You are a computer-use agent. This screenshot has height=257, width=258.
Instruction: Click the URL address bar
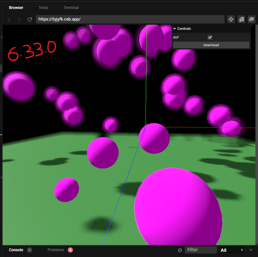(129, 19)
